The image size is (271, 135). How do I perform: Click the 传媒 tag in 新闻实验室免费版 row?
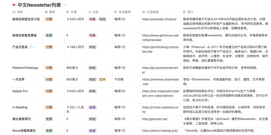(92, 35)
